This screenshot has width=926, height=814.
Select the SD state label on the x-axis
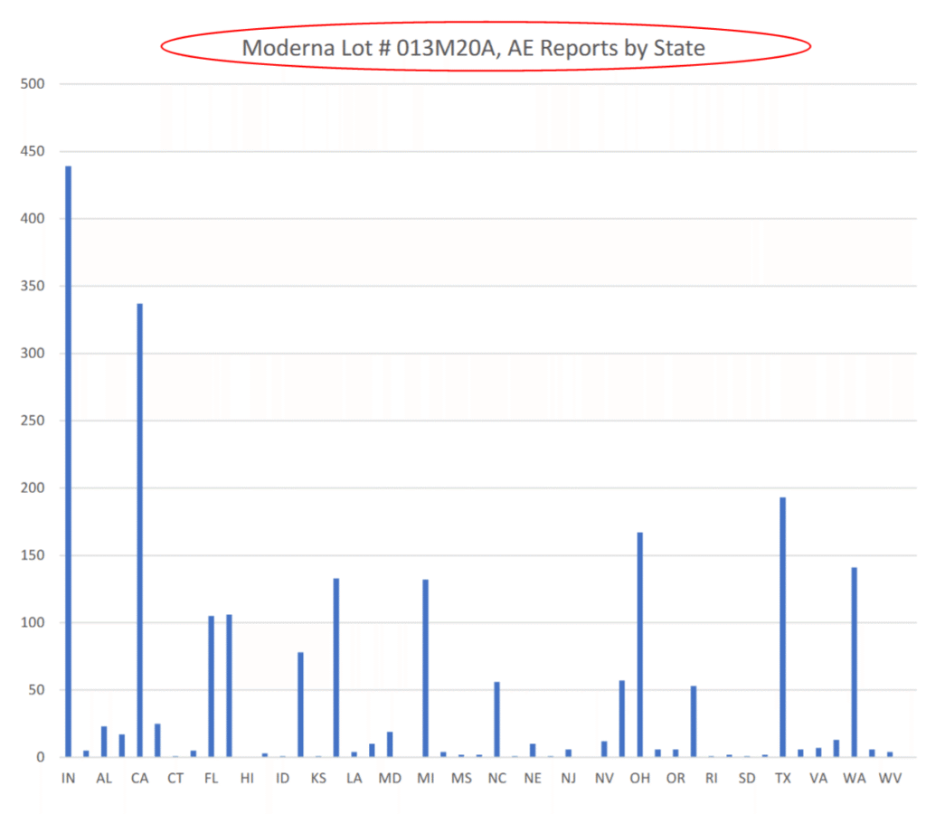(x=747, y=779)
